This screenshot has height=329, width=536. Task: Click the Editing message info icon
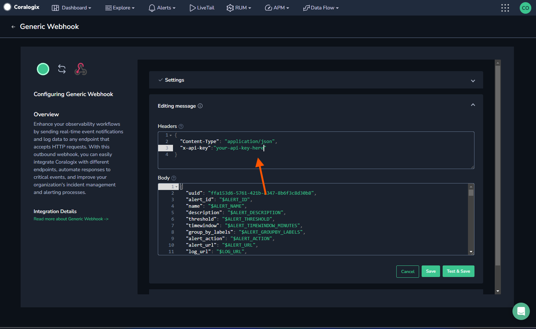(x=200, y=106)
